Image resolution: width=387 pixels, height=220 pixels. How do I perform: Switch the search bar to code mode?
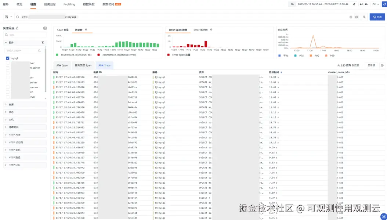(357, 17)
